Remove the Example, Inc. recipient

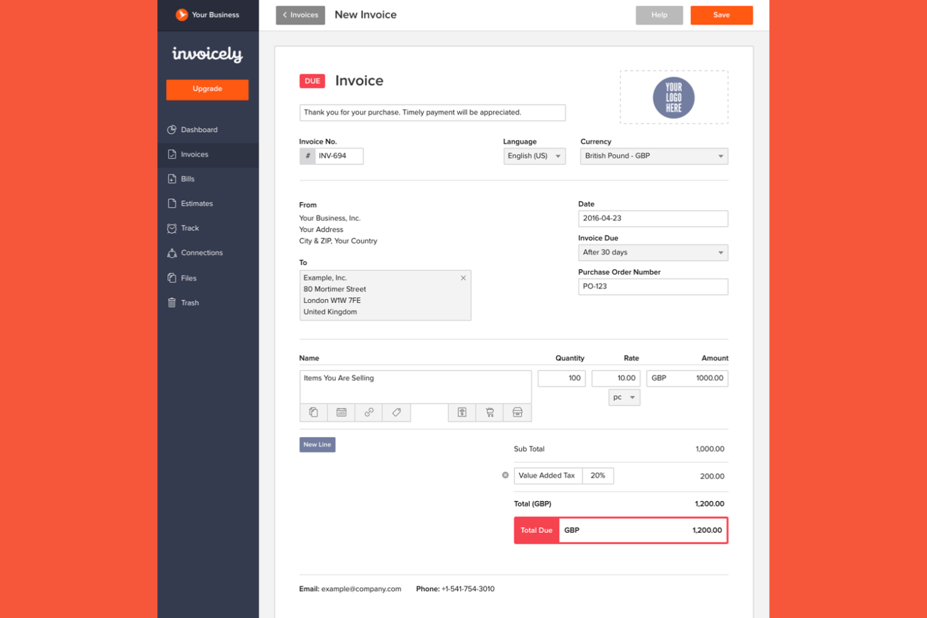[x=463, y=278]
